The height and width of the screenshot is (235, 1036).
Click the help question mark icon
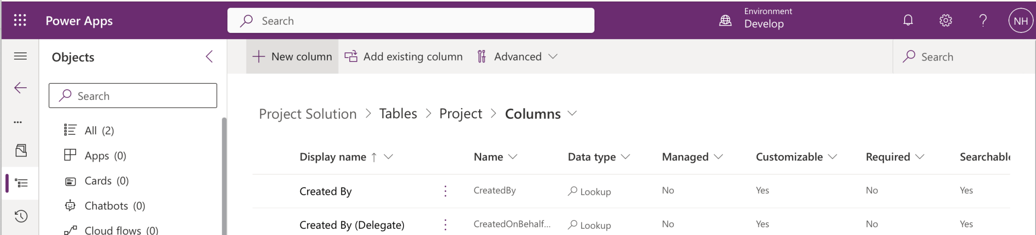(x=983, y=20)
